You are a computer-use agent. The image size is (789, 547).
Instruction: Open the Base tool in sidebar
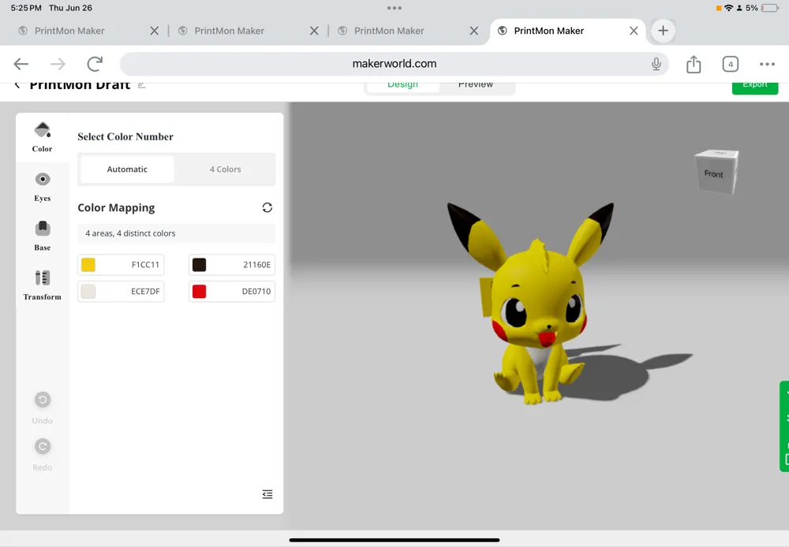click(x=43, y=236)
